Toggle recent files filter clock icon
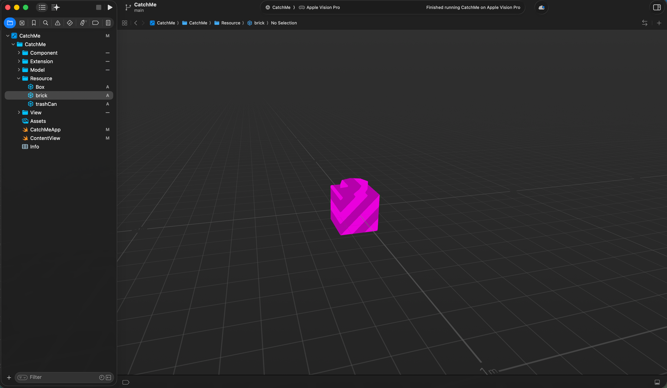The height and width of the screenshot is (388, 667). [102, 377]
